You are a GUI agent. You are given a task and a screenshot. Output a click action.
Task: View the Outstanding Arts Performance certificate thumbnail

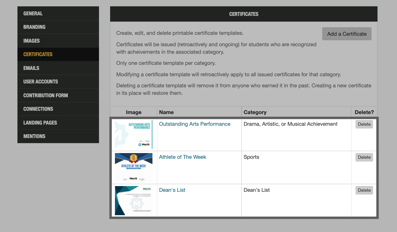coord(134,134)
